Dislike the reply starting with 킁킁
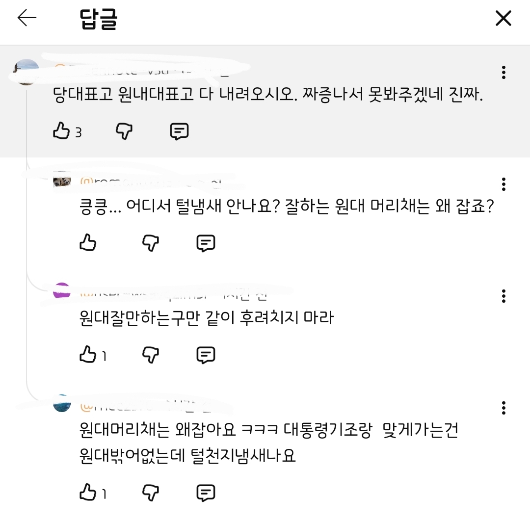 151,242
